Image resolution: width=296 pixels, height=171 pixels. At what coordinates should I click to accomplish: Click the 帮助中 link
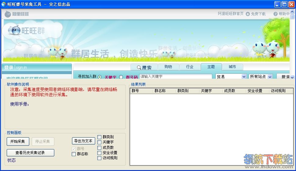coord(284,14)
